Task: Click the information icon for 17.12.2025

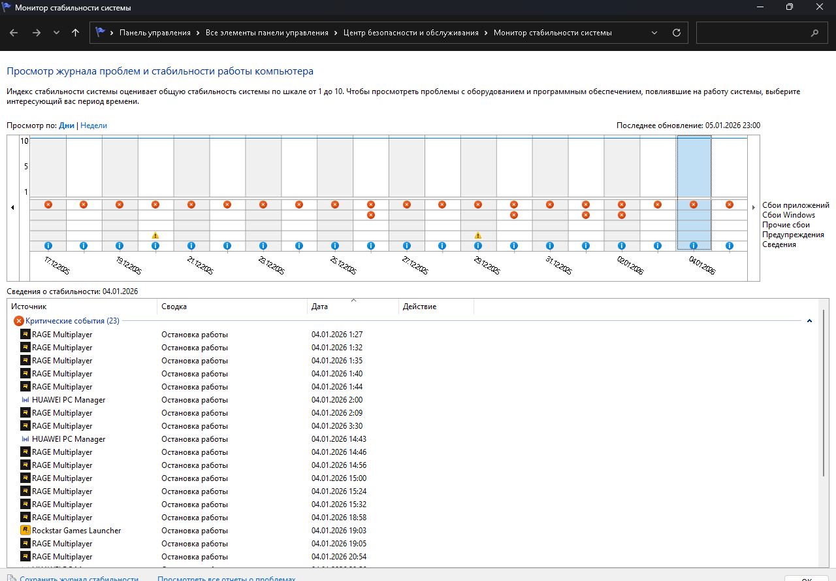Action: tap(48, 246)
